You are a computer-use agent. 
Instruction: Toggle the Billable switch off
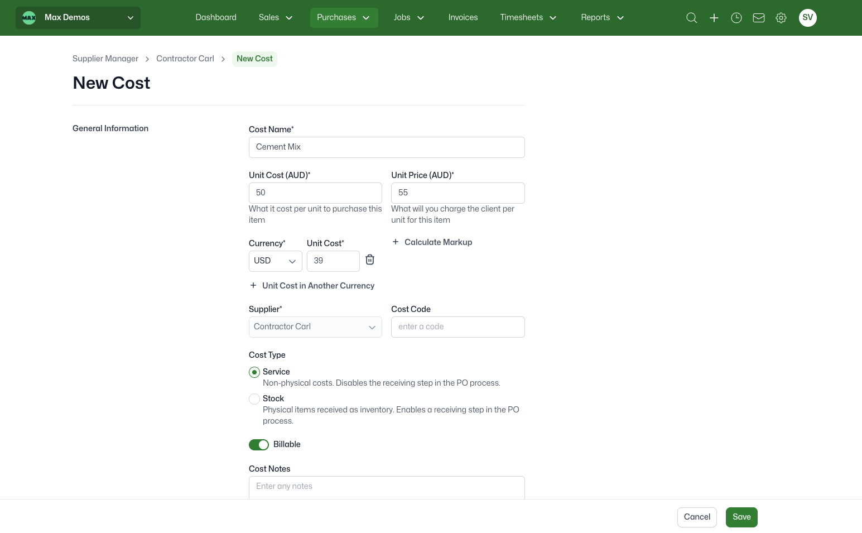coord(259,445)
